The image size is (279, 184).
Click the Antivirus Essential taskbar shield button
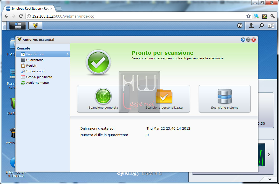(35, 26)
